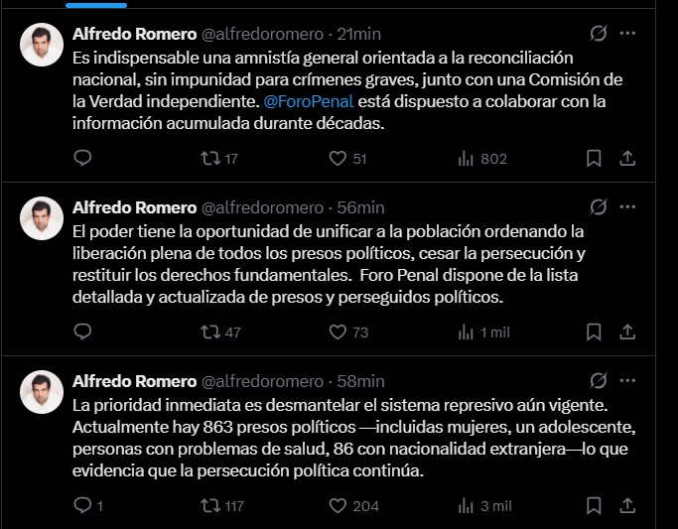Open more options on 21min tweet
Screen dimensions: 678x529
tap(627, 34)
